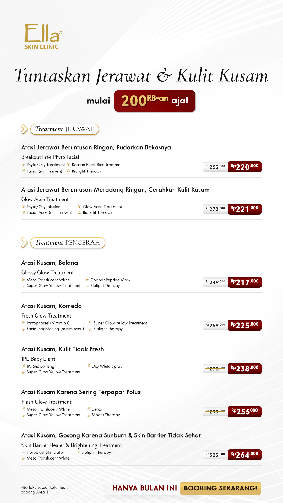Click the checkmark beside Fibroblast Stimulator
The height and width of the screenshot is (503, 283).
(23, 452)
